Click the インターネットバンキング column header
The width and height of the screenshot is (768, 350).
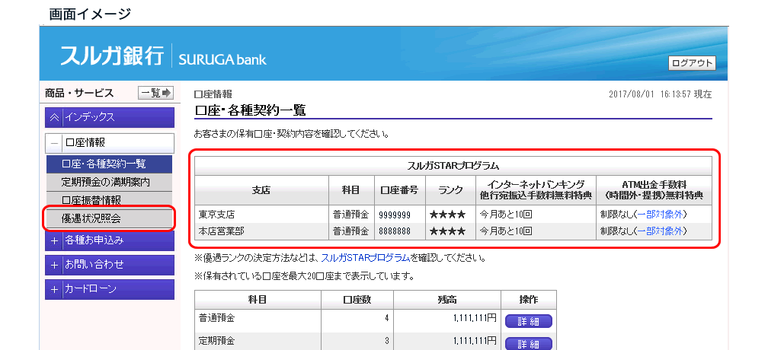tap(536, 190)
